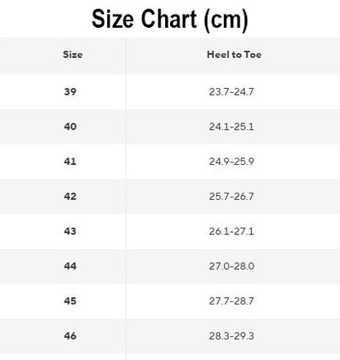Click size 40 row label
The height and width of the screenshot is (360, 340).
point(70,127)
